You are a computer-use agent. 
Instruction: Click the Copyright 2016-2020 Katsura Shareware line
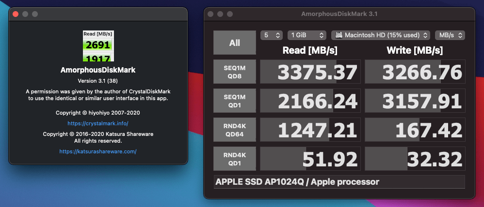(98, 134)
